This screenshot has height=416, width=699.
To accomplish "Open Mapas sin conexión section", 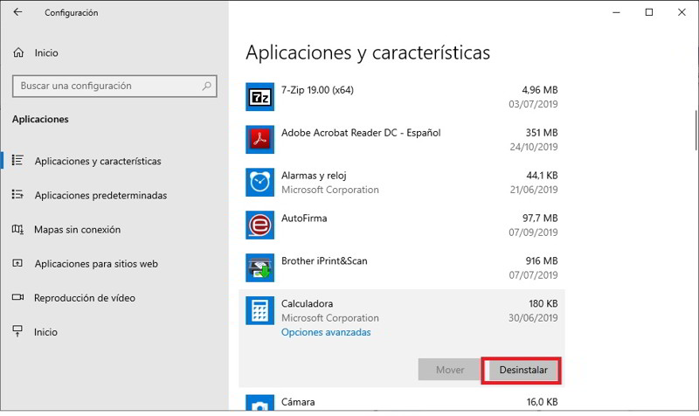I will 77,230.
